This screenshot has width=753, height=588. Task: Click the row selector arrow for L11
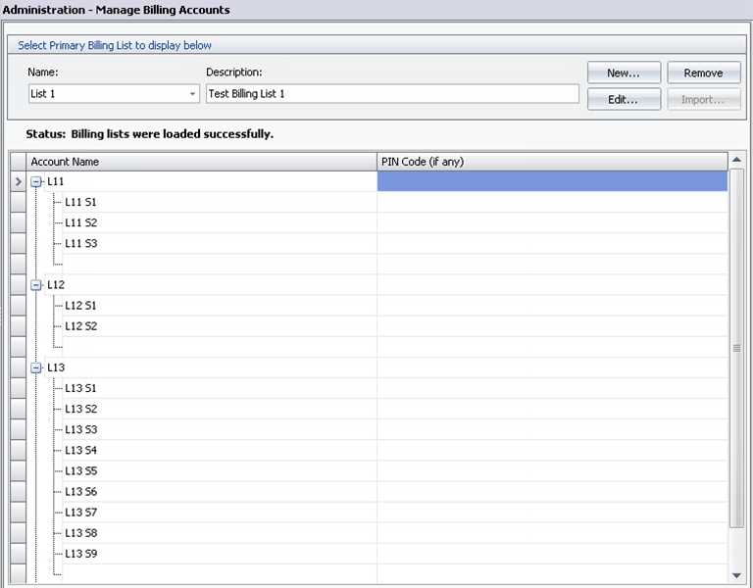click(18, 182)
